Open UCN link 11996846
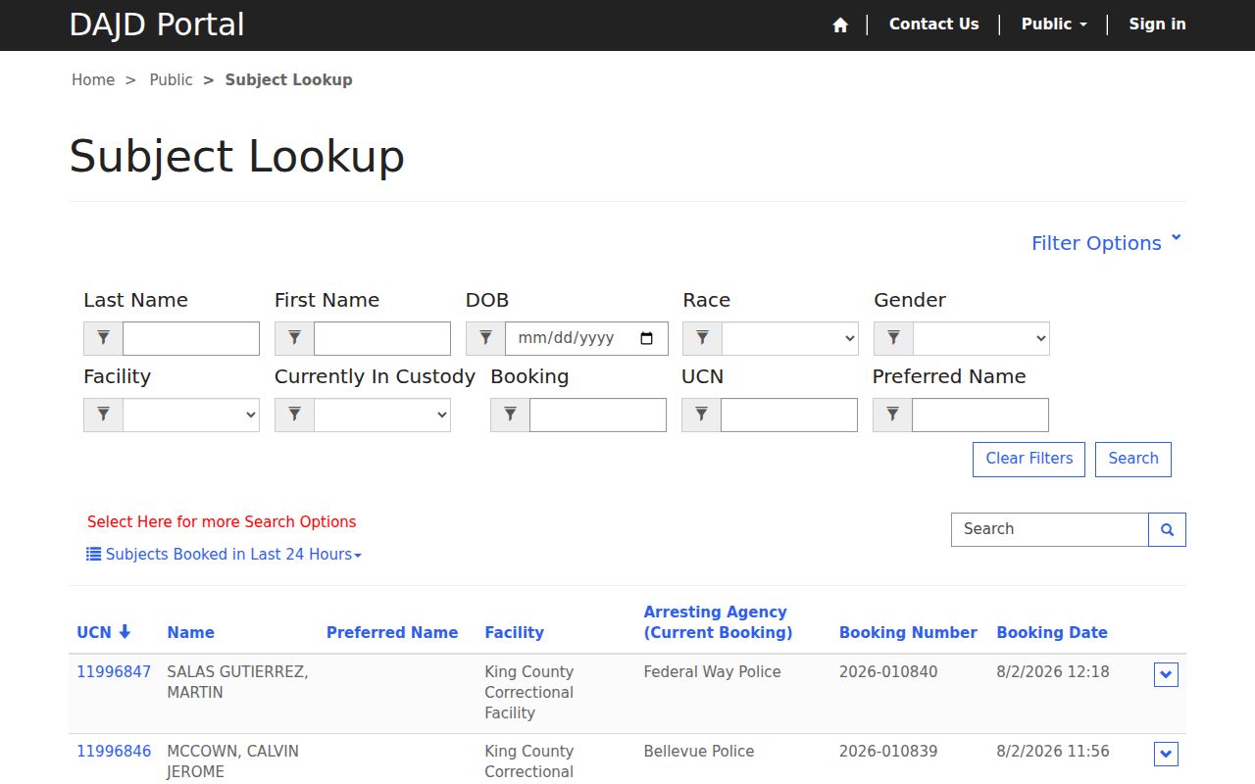 114,752
